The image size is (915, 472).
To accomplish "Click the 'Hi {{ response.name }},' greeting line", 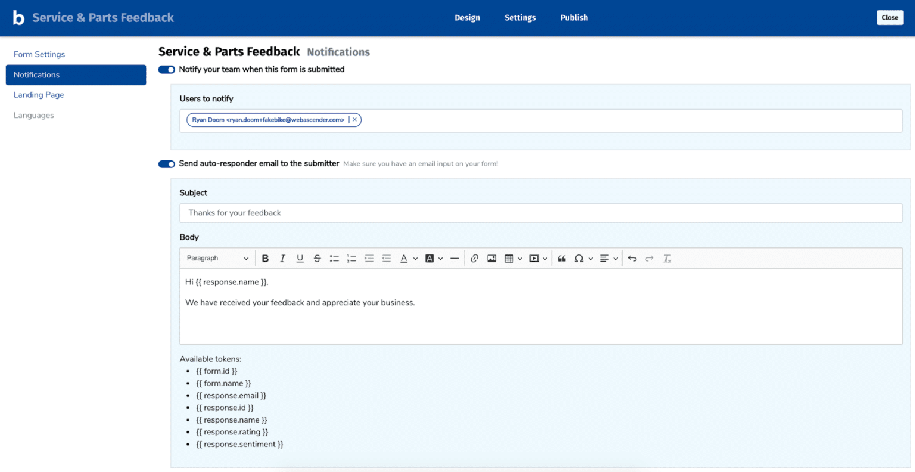I will click(227, 282).
